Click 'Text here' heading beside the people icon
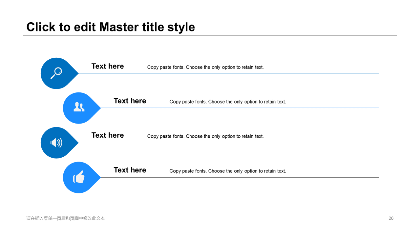Screen dimensions: 420x236 pyautogui.click(x=130, y=101)
